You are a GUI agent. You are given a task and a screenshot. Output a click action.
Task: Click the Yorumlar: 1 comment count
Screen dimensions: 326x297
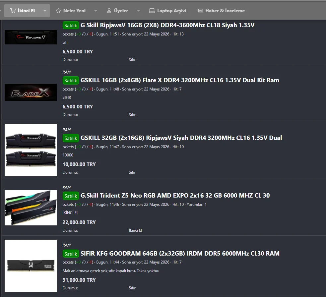tap(197, 205)
